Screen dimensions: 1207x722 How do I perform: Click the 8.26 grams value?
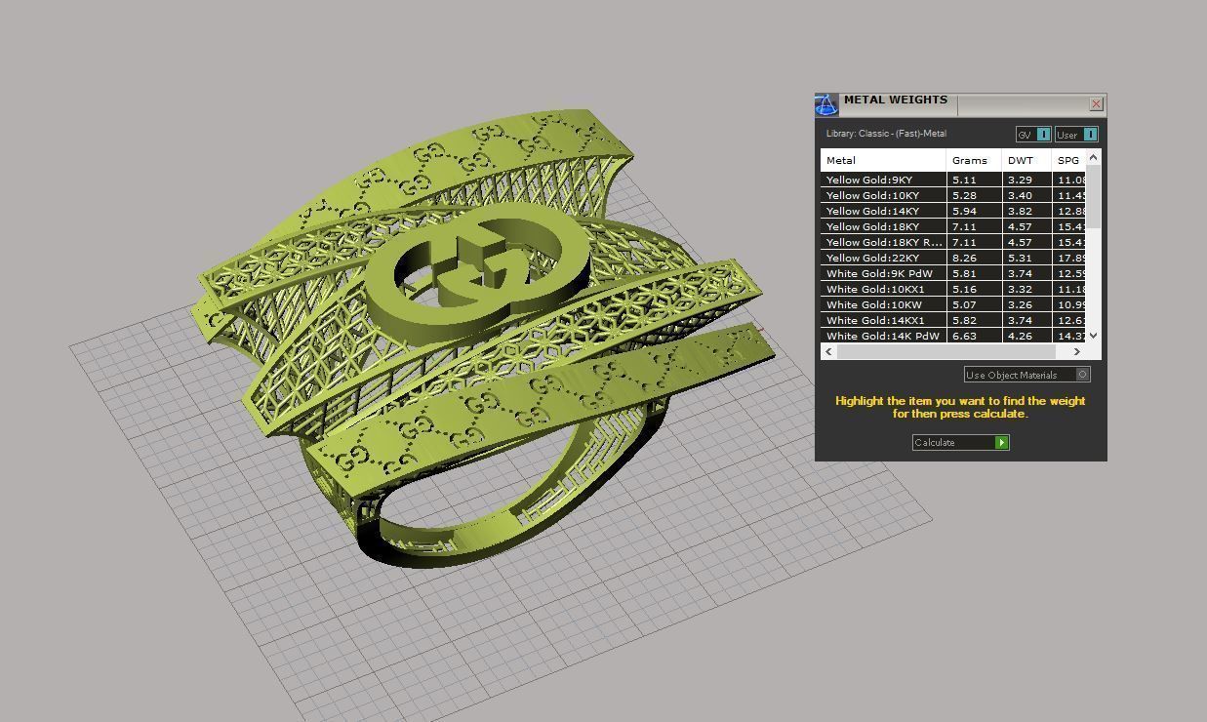pyautogui.click(x=974, y=258)
